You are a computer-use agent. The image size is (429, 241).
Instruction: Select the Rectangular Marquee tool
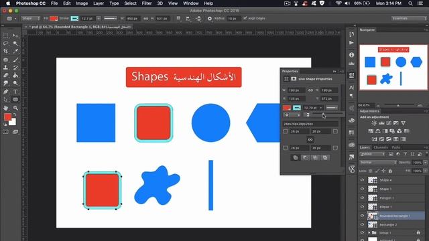coord(6,35)
